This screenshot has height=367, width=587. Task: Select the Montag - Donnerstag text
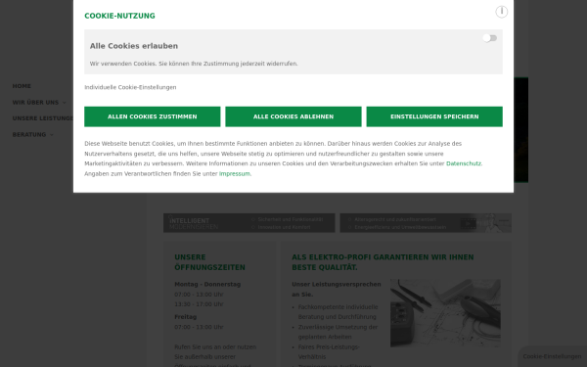pos(207,284)
